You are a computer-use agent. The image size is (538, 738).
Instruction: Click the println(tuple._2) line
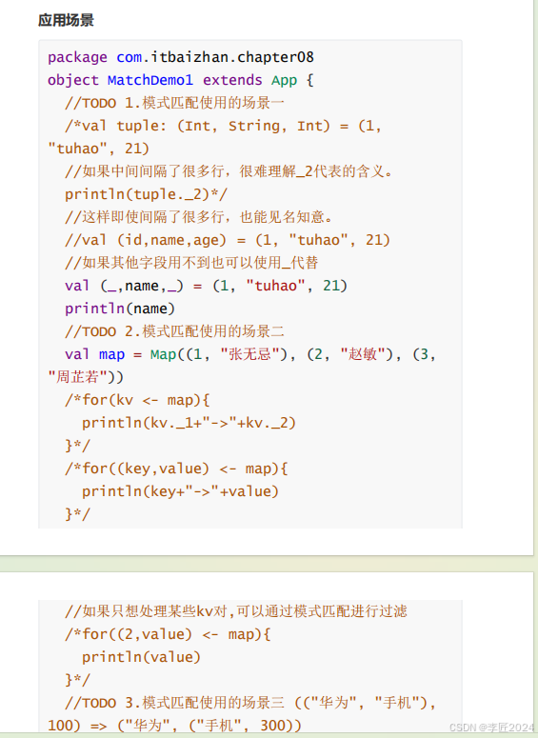tap(146, 194)
